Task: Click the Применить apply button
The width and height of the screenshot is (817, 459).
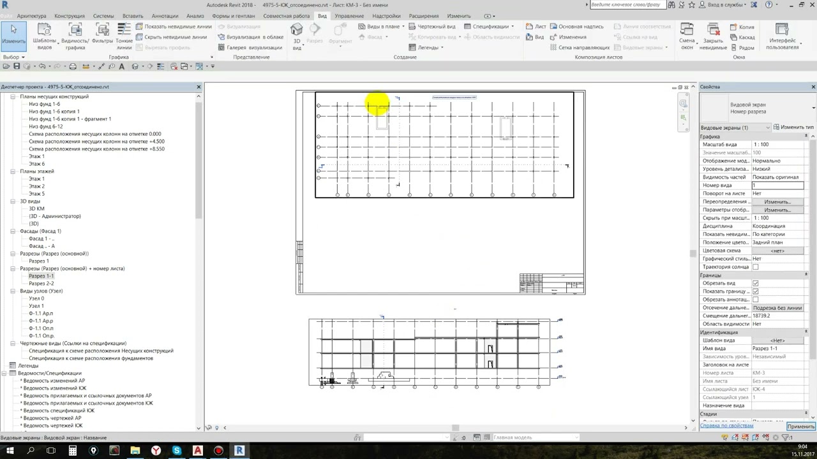Action: tap(800, 426)
